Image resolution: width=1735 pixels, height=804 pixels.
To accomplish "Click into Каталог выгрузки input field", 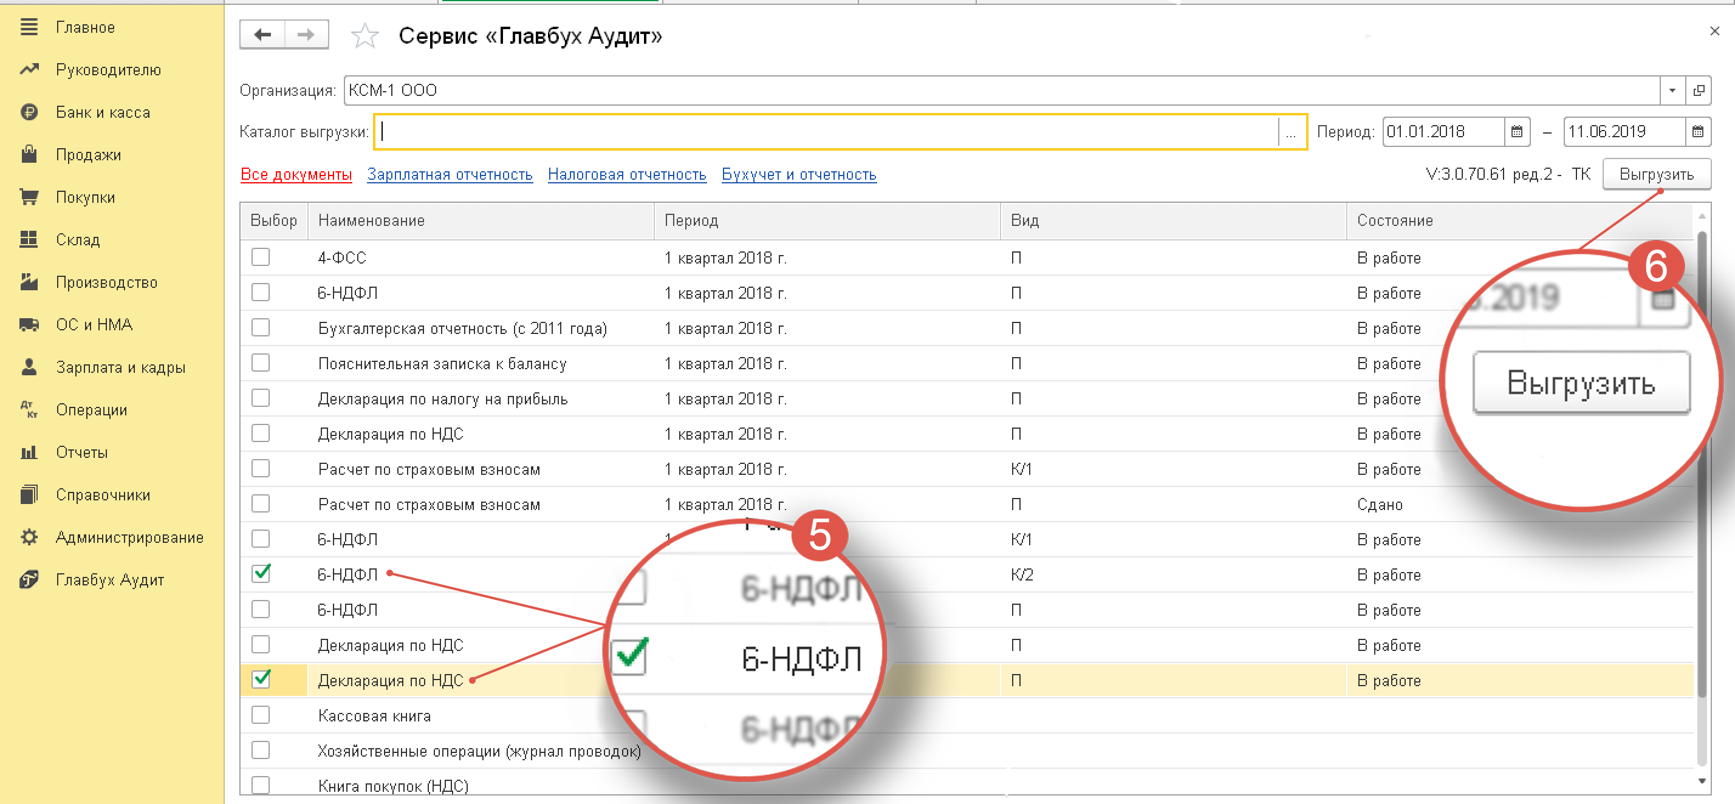I will (829, 132).
